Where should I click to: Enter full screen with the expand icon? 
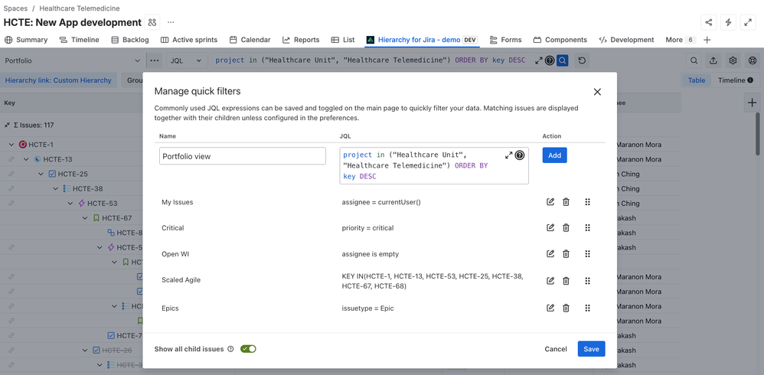747,22
